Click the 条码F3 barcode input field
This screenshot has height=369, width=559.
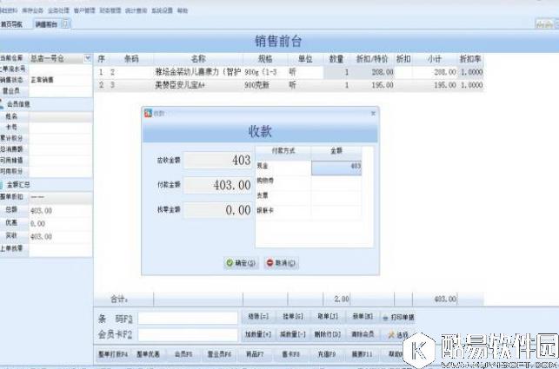click(188, 318)
